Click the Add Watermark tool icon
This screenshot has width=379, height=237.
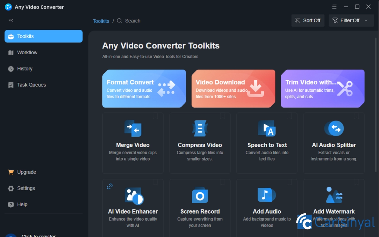point(334,195)
